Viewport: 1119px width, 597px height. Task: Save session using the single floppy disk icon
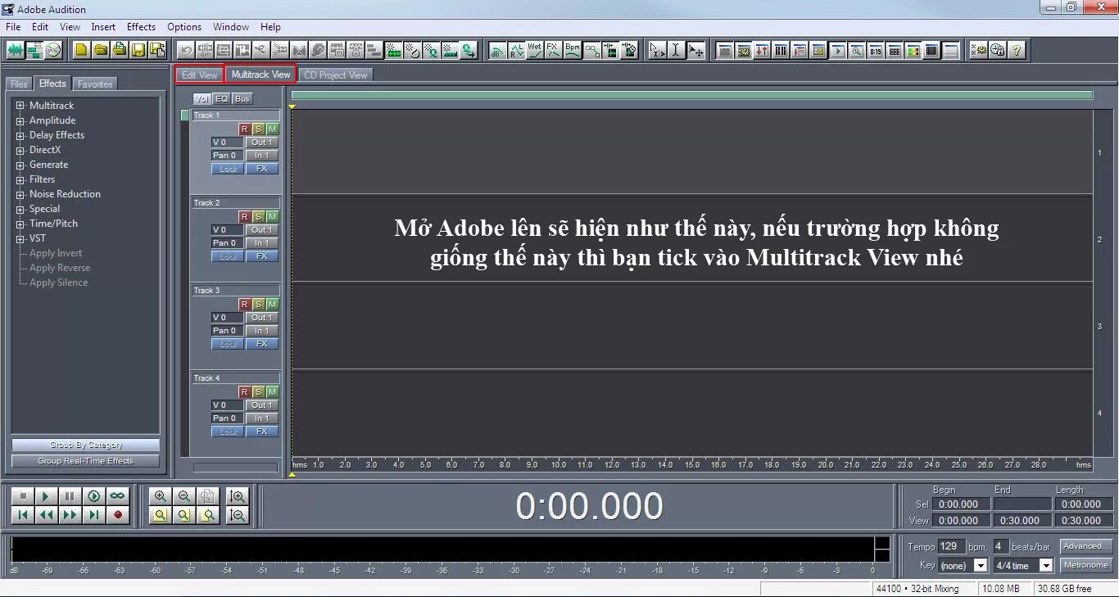pyautogui.click(x=138, y=50)
